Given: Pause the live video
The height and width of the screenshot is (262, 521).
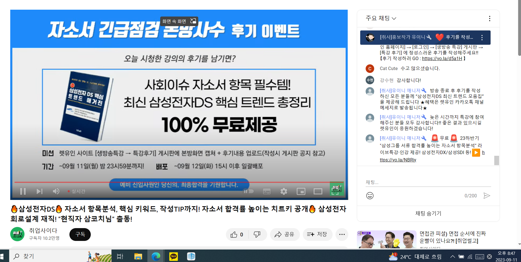Looking at the screenshot, I should tap(23, 191).
